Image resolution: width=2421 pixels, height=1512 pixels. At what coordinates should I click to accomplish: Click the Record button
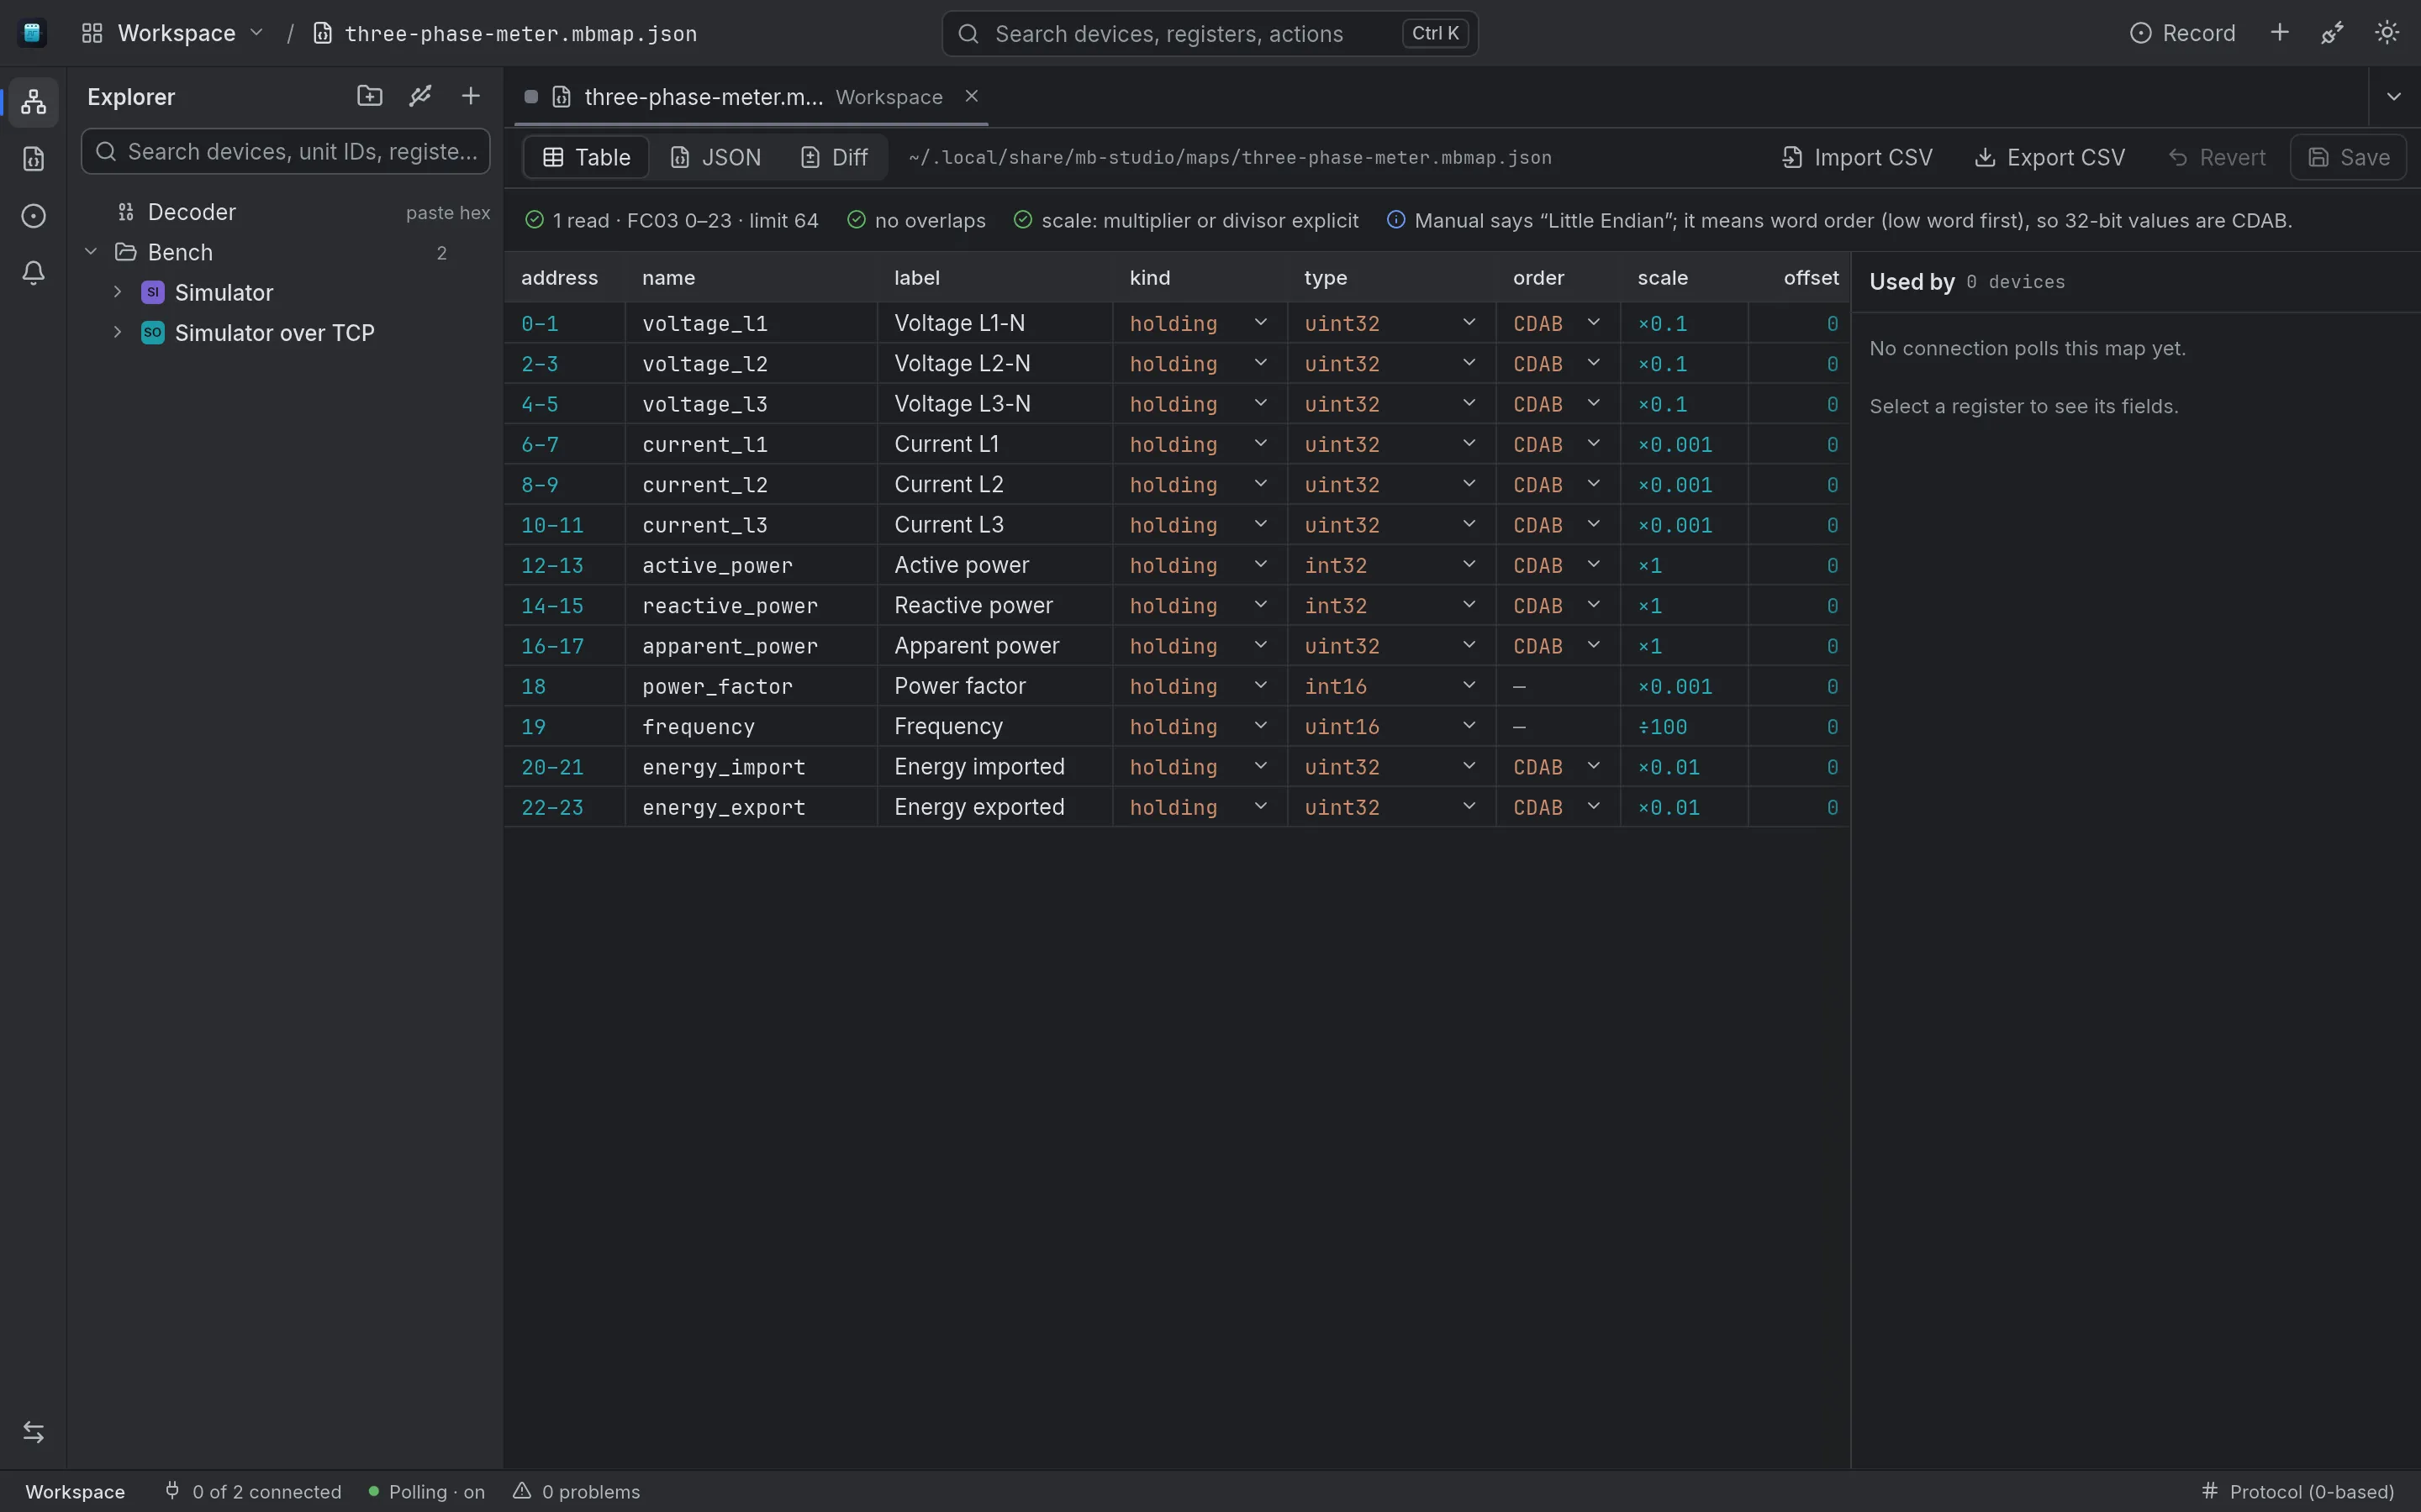point(2182,33)
